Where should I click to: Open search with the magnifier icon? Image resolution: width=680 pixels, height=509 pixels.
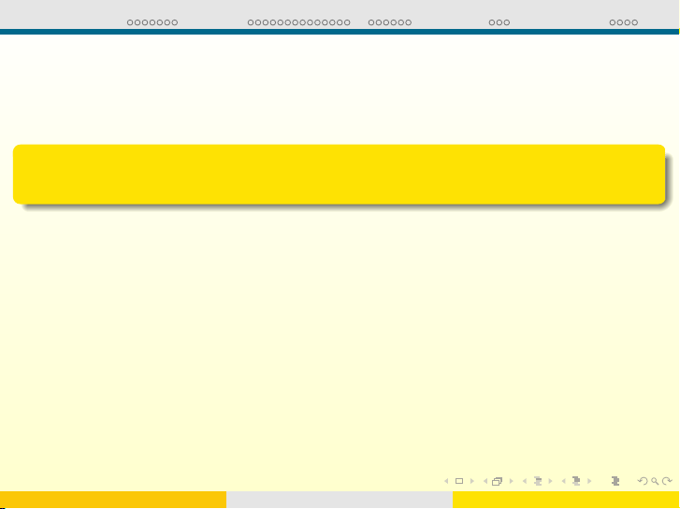pos(654,481)
